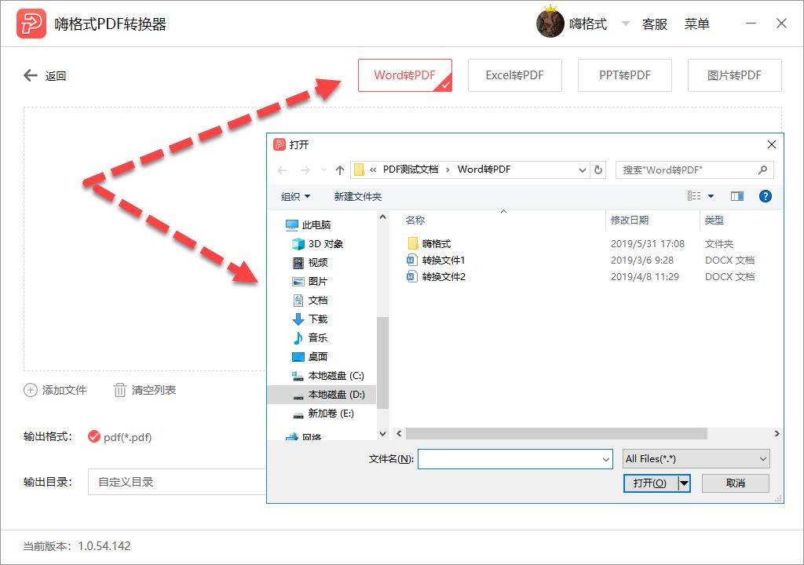Open the 客服 menu item
Viewport: 804px width, 565px height.
click(655, 24)
